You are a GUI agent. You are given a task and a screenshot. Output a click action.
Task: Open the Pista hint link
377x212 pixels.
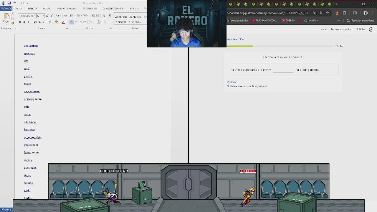pos(232,82)
